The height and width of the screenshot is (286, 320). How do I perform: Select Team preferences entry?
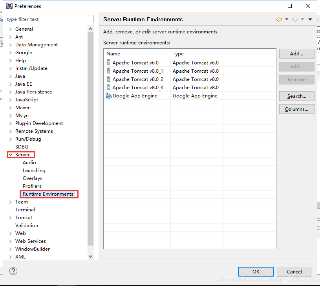(x=22, y=202)
